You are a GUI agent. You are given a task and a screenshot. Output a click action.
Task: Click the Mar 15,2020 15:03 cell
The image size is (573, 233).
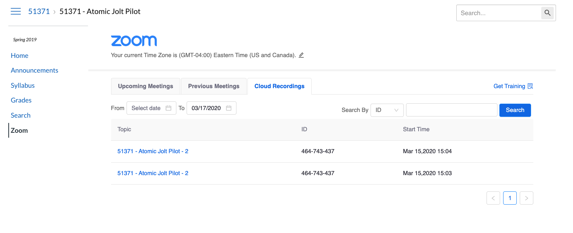point(427,173)
